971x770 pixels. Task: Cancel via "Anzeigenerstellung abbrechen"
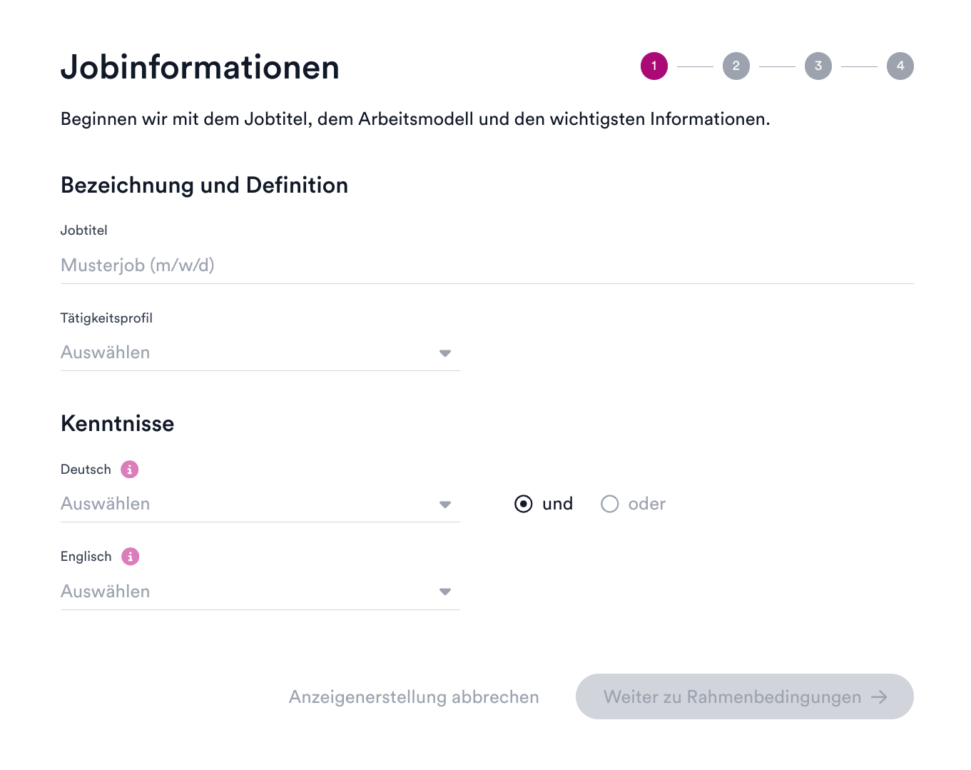(x=414, y=697)
